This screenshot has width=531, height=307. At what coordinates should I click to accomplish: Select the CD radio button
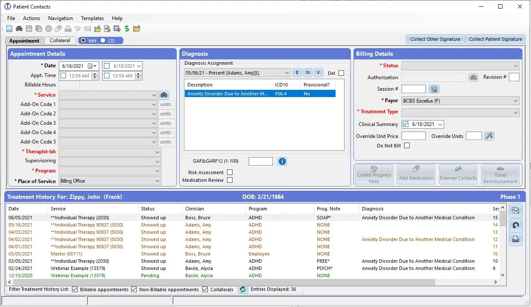click(x=103, y=40)
